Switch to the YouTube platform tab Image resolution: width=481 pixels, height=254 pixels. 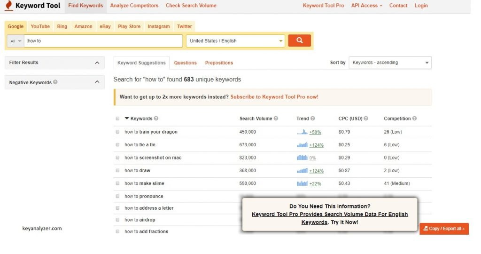coord(40,26)
